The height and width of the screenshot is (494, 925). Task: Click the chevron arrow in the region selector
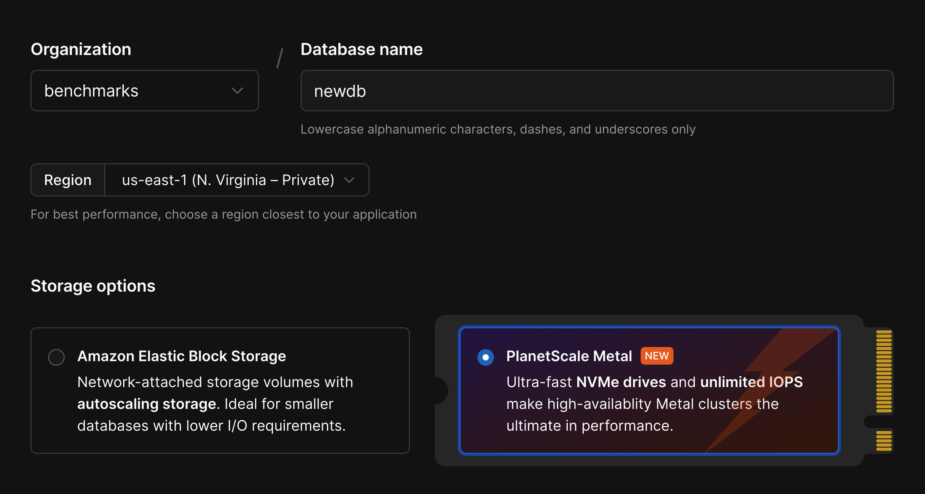(x=349, y=180)
